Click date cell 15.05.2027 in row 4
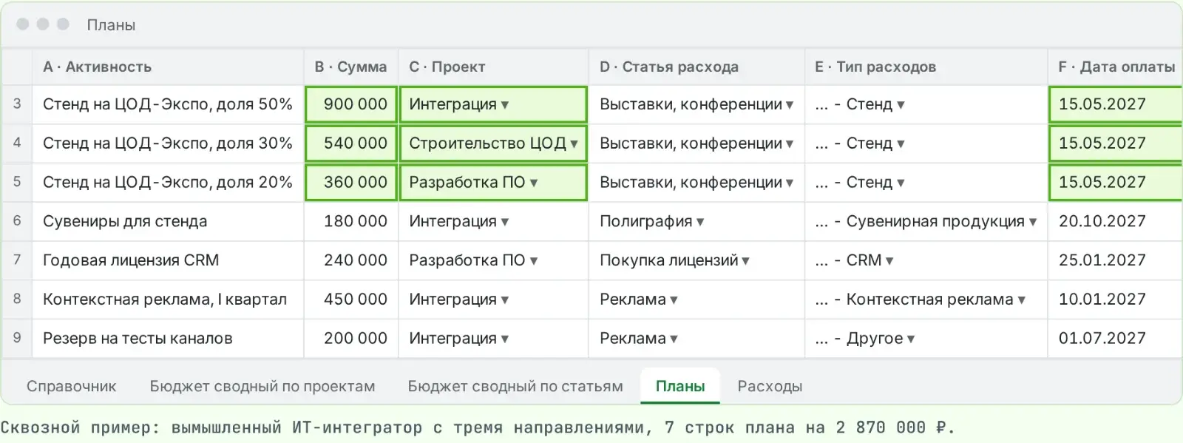 (x=1115, y=143)
